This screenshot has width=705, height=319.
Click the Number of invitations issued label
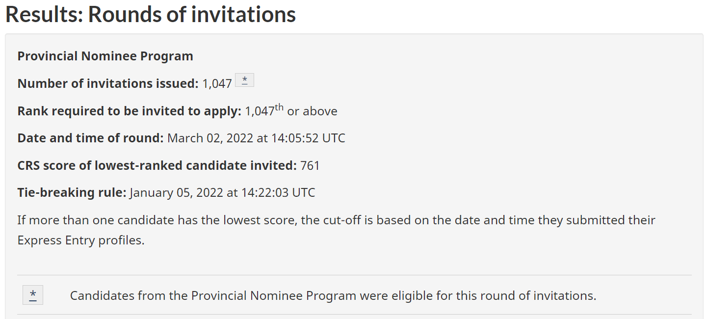point(108,83)
